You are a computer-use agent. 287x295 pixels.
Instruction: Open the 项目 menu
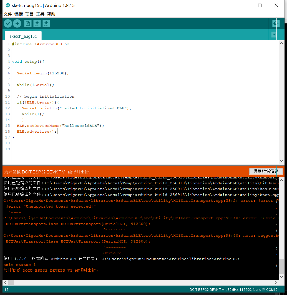[29, 14]
